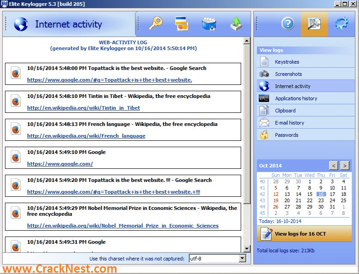Click Firefox icon of Tintin in Tibet entry

(16, 101)
